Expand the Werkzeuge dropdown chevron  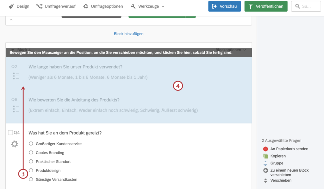click(163, 7)
